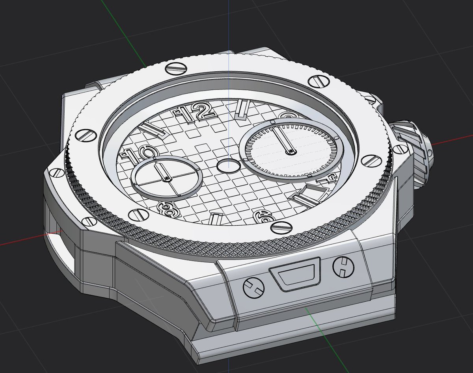Screen dimensions: 473x373
Task: Click the center pin hole of the dial
Action: coord(228,165)
